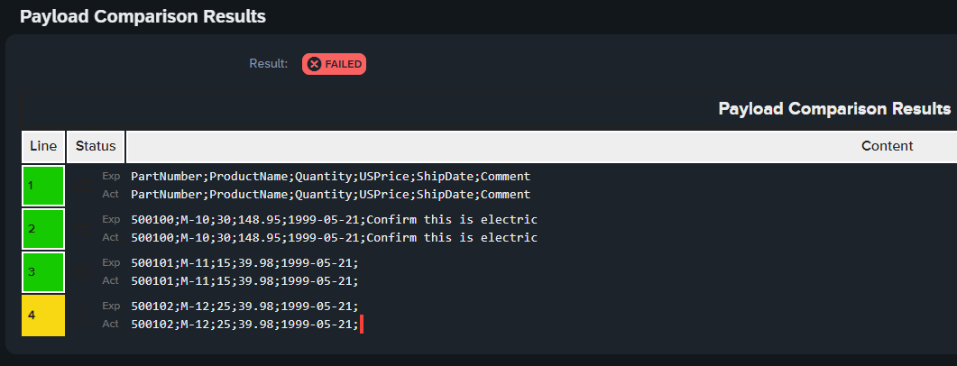Click the equals status icon on line 1
This screenshot has height=366, width=957.
click(82, 186)
